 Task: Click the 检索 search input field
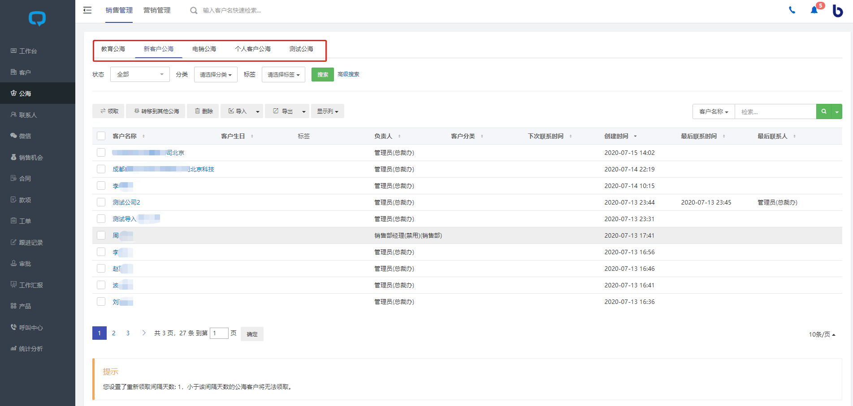tap(775, 111)
